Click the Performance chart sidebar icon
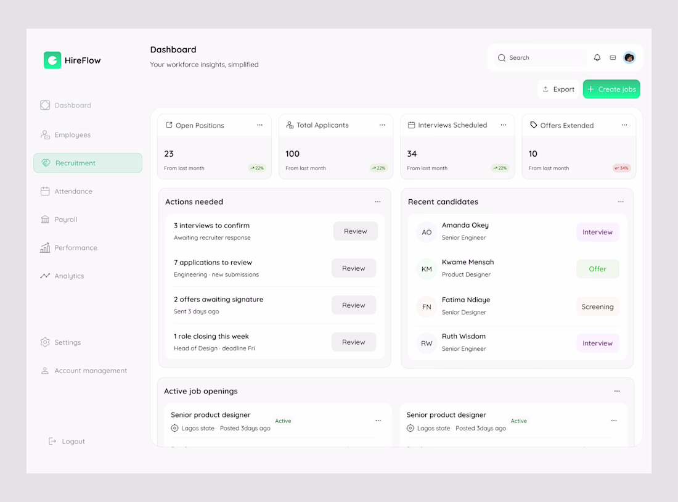The width and height of the screenshot is (678, 502). pos(45,247)
